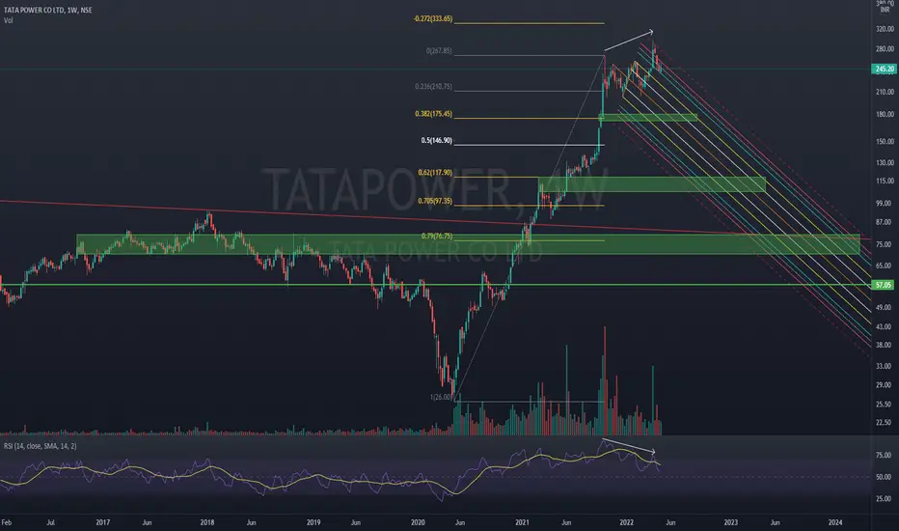Open the INR currency label on price axis

(885, 11)
